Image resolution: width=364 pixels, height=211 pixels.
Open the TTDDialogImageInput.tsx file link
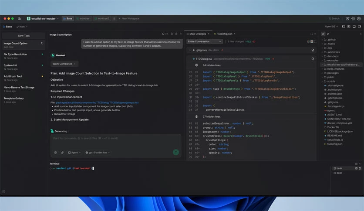pos(97,102)
